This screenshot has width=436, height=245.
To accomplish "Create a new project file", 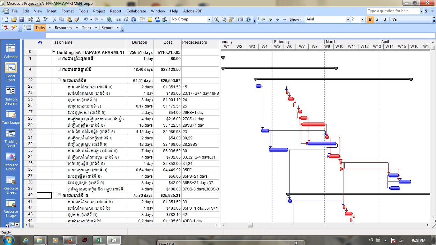I will pyautogui.click(x=7, y=19).
